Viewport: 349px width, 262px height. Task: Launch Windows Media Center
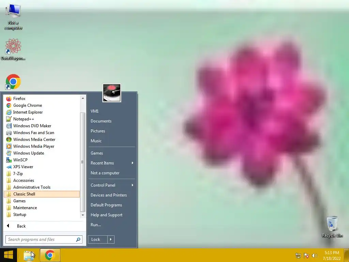pyautogui.click(x=42, y=140)
